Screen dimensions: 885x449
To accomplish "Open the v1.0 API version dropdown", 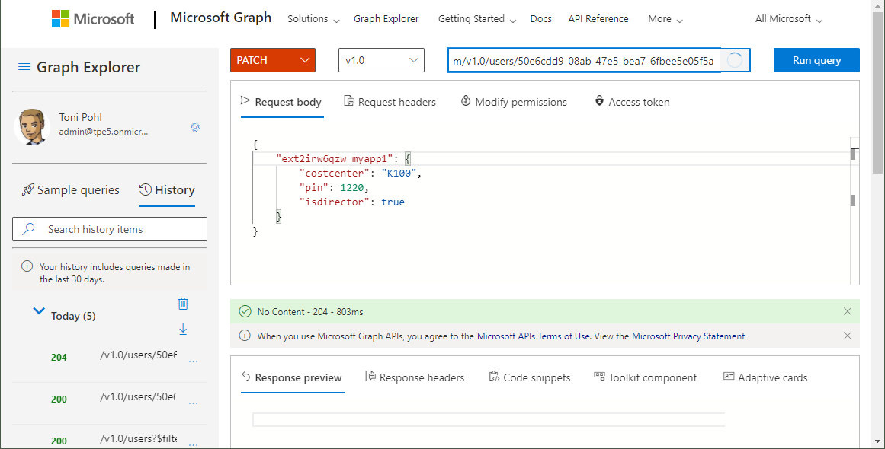I will coord(380,60).
